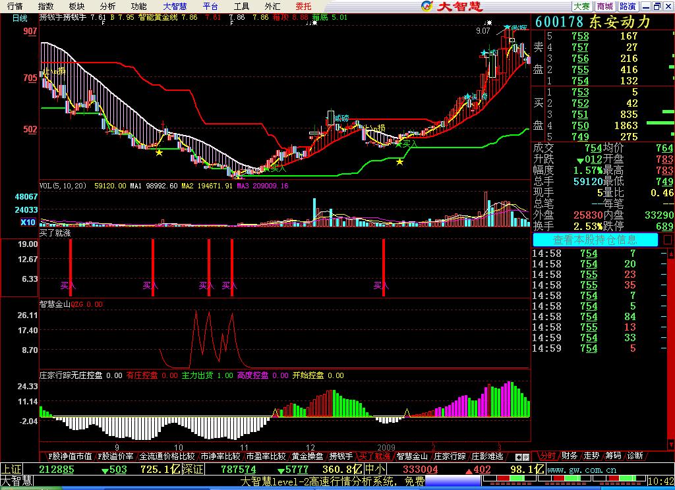Open the 大智慧 menu
The height and width of the screenshot is (490, 675).
coord(175,6)
